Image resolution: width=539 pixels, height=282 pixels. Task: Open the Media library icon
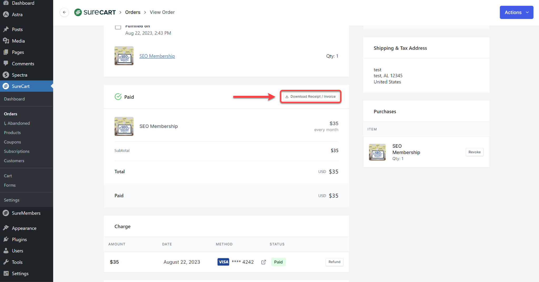(x=6, y=41)
